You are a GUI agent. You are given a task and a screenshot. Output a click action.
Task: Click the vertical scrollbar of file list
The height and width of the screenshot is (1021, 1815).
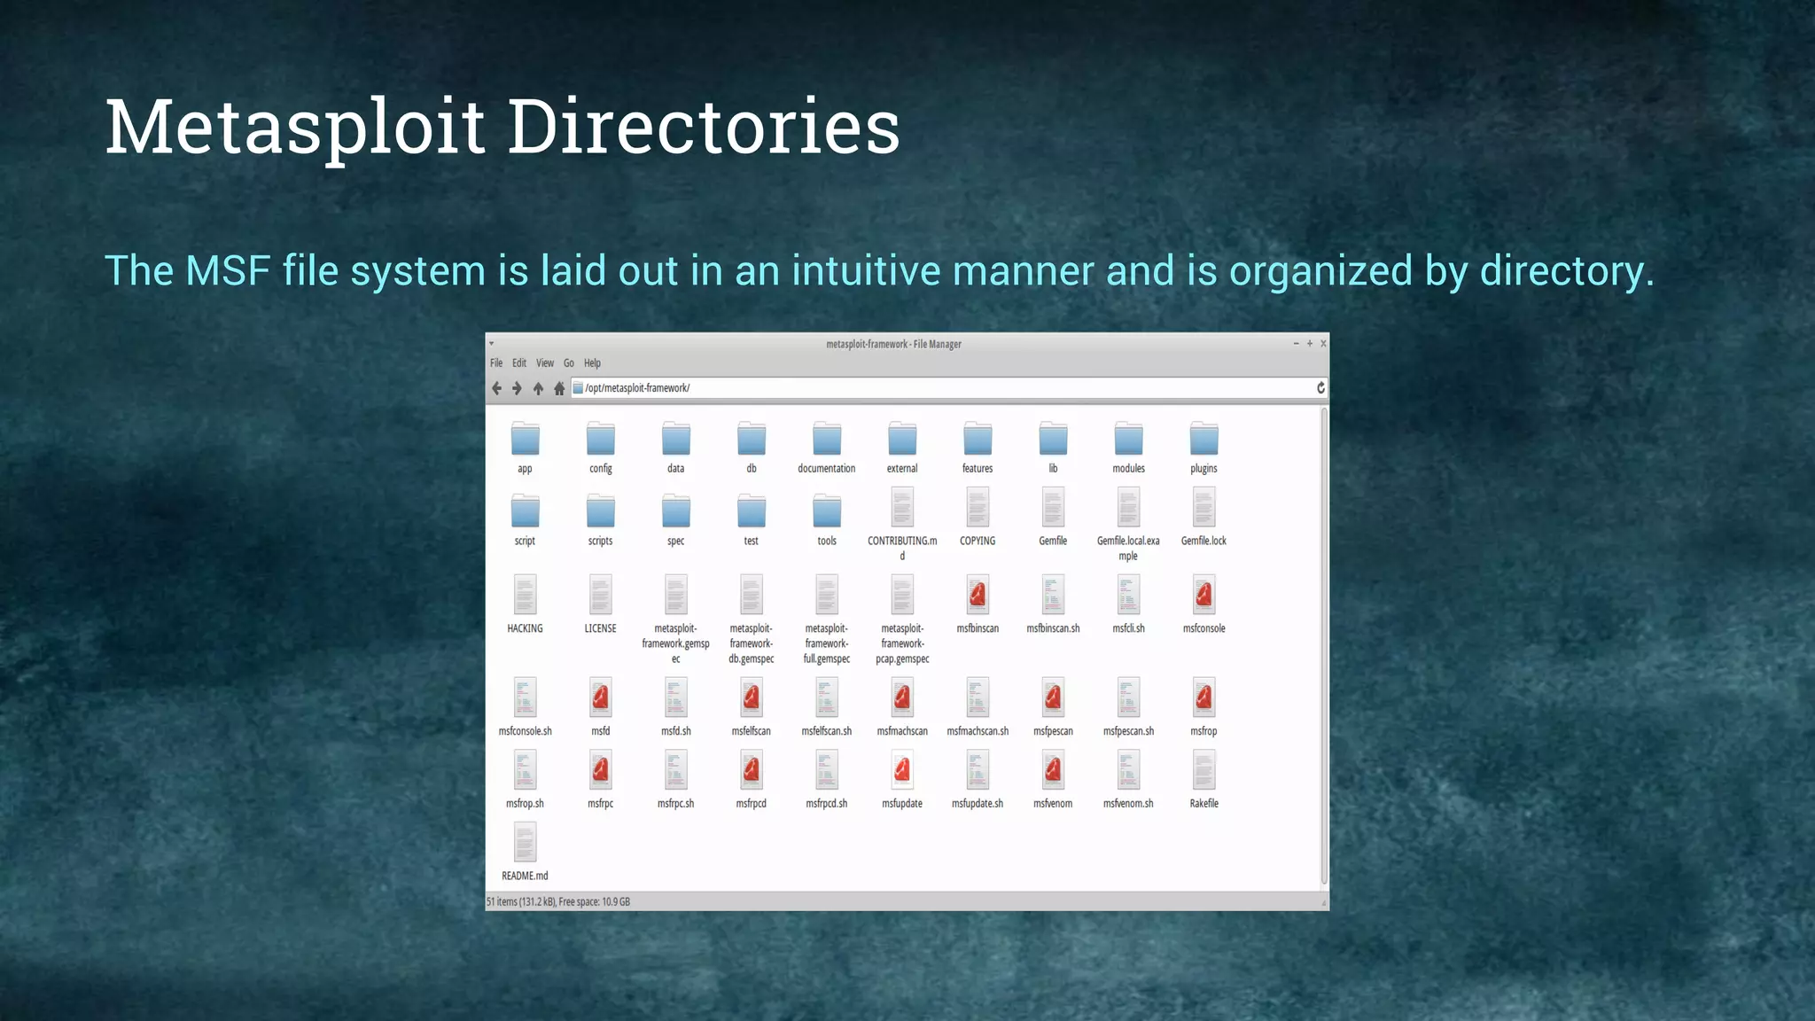[x=1324, y=647]
